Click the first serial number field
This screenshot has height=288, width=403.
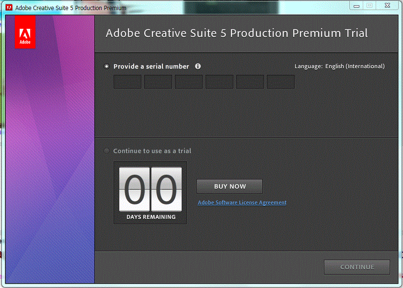pos(127,82)
